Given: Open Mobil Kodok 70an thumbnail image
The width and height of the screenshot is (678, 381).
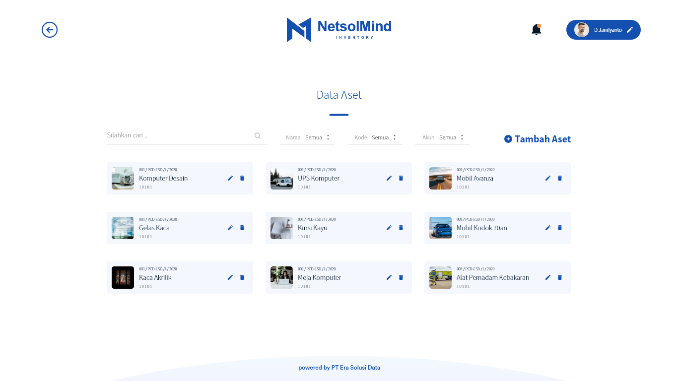Looking at the screenshot, I should pyautogui.click(x=440, y=228).
